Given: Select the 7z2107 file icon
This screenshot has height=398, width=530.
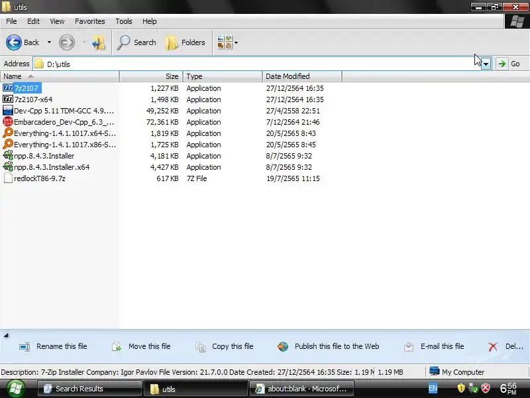Looking at the screenshot, I should 8,88.
